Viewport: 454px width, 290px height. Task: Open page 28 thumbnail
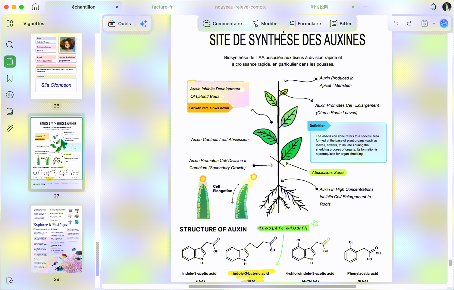pos(57,239)
